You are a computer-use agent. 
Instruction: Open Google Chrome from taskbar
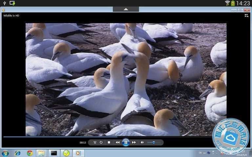click(x=30, y=153)
